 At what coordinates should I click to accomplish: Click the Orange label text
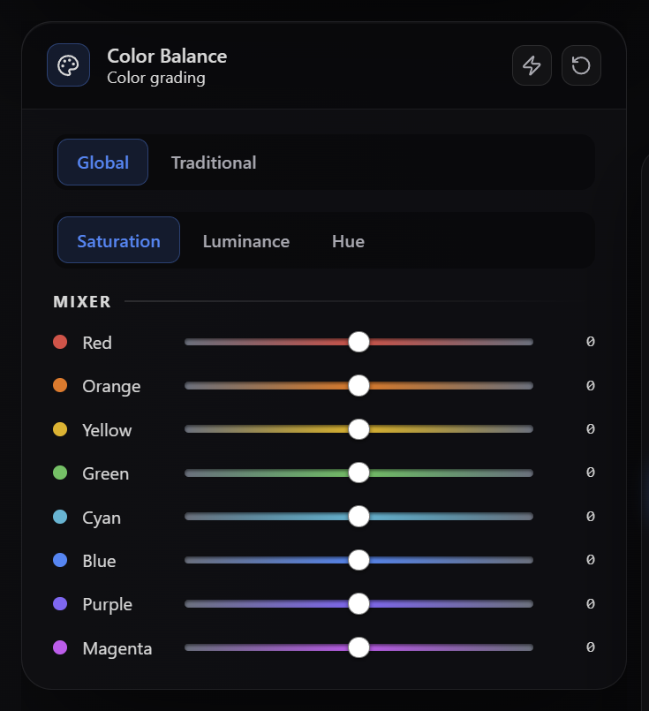click(x=111, y=386)
